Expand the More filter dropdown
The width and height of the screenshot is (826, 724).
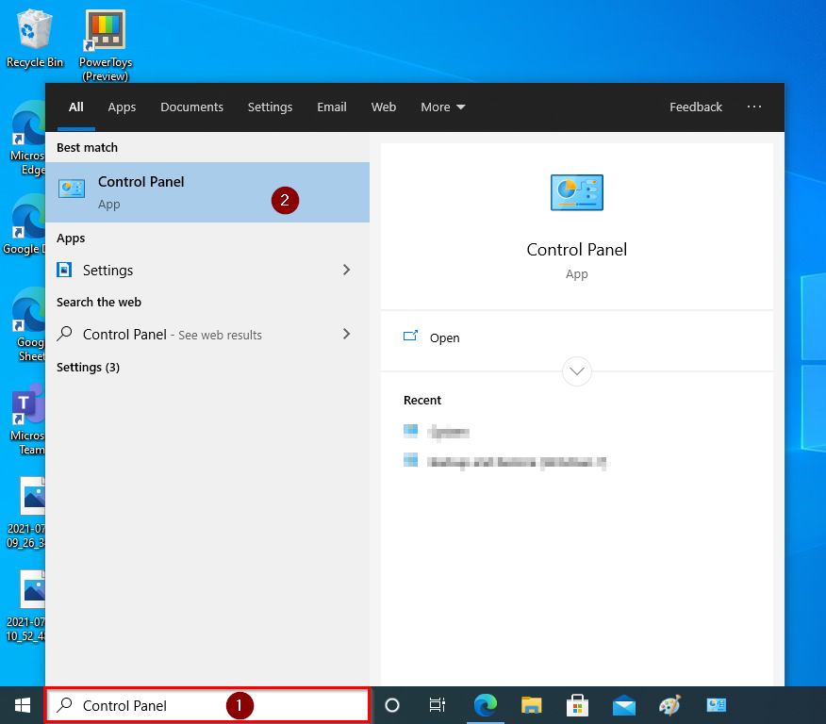click(x=443, y=107)
